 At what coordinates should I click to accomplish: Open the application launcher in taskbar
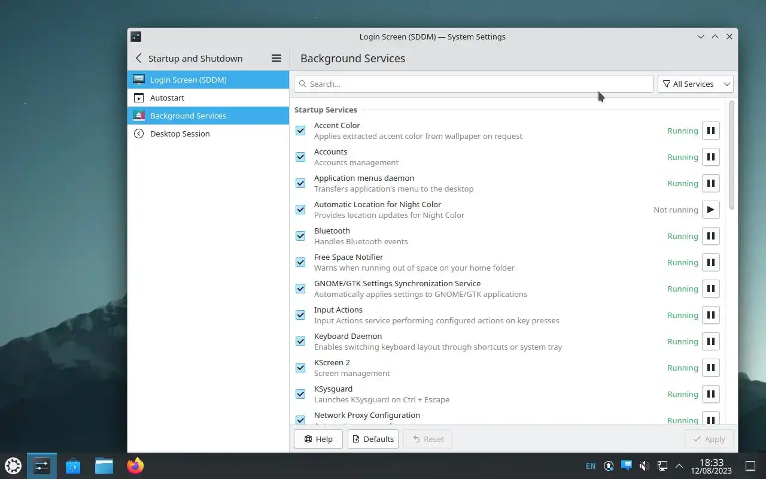click(x=13, y=465)
